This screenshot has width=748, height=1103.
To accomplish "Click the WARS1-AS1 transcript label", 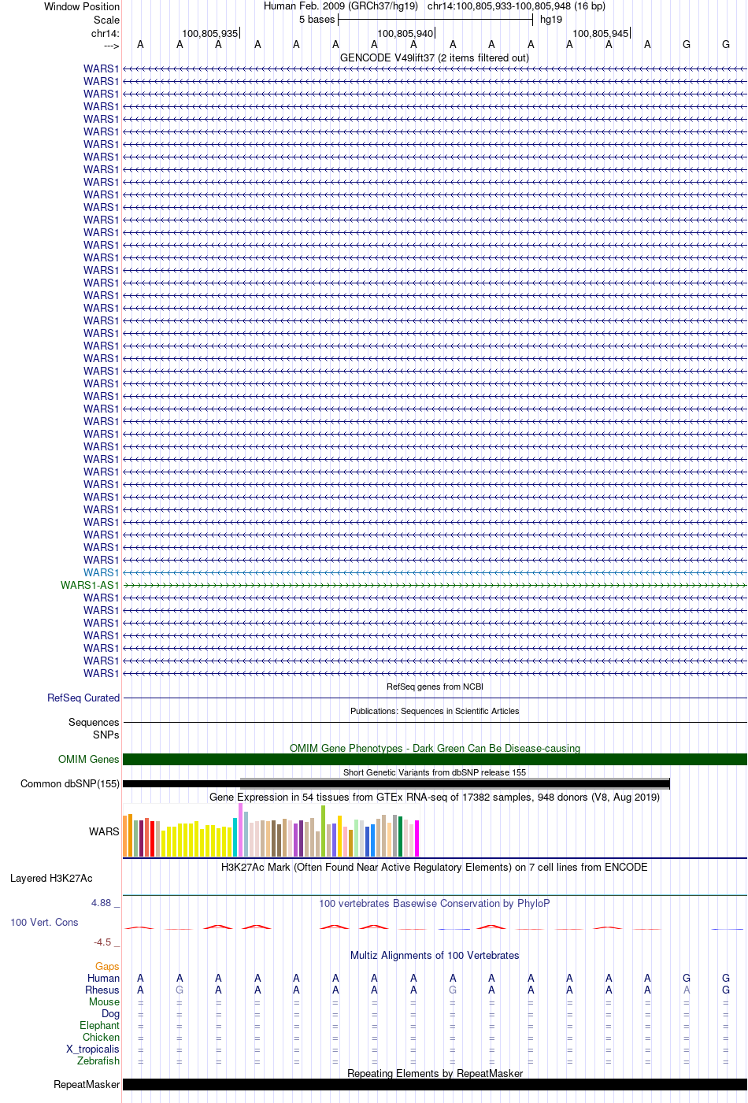I will tap(90, 585).
